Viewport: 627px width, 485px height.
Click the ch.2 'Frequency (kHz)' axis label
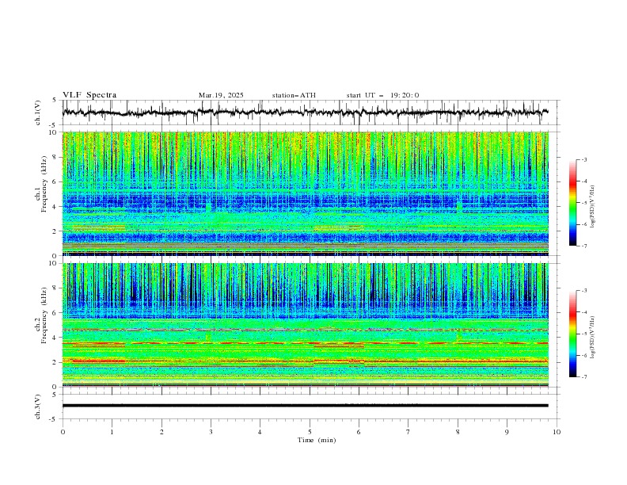[x=45, y=315]
